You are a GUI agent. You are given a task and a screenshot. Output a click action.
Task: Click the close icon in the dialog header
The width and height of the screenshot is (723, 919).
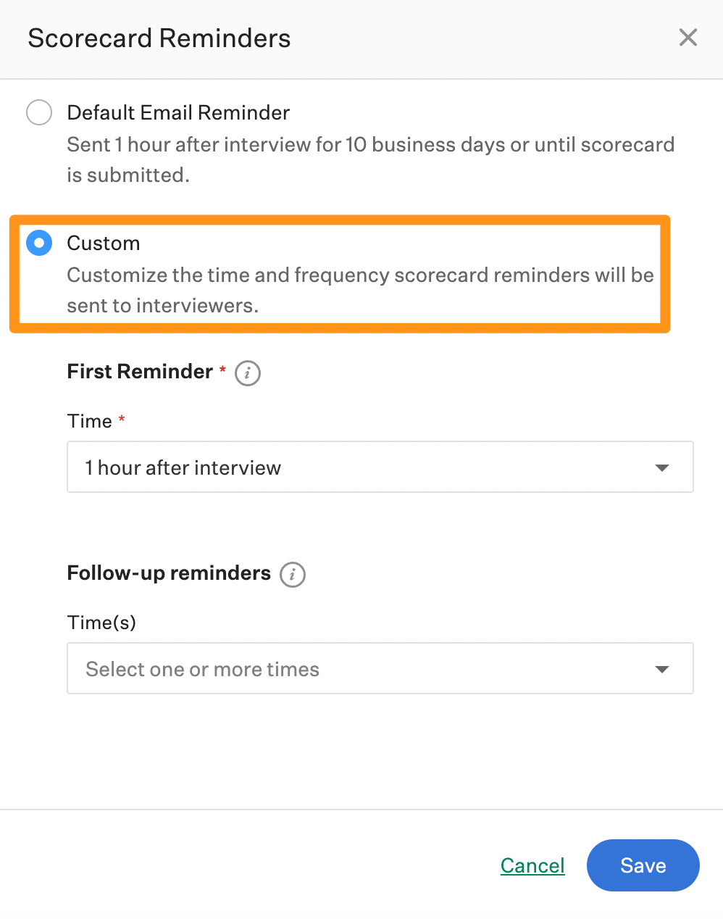click(688, 38)
